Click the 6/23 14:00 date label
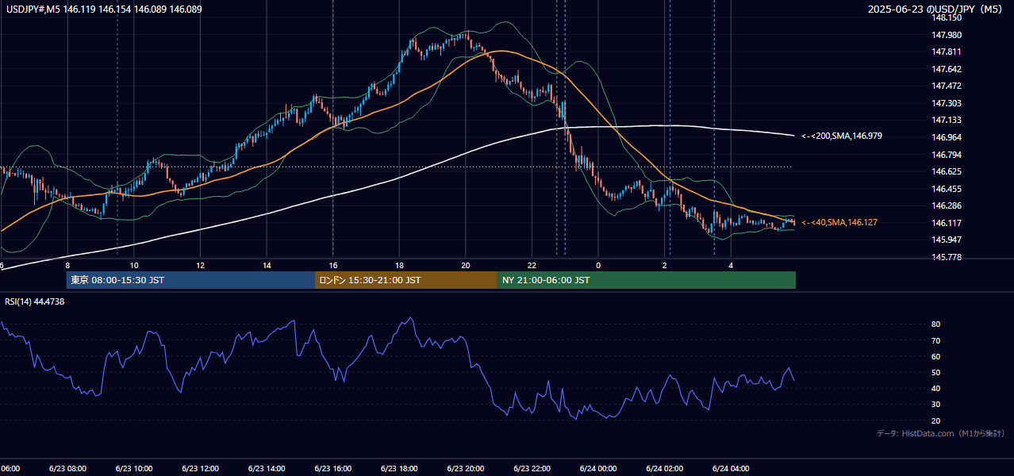This screenshot has height=476, width=1014. (267, 468)
